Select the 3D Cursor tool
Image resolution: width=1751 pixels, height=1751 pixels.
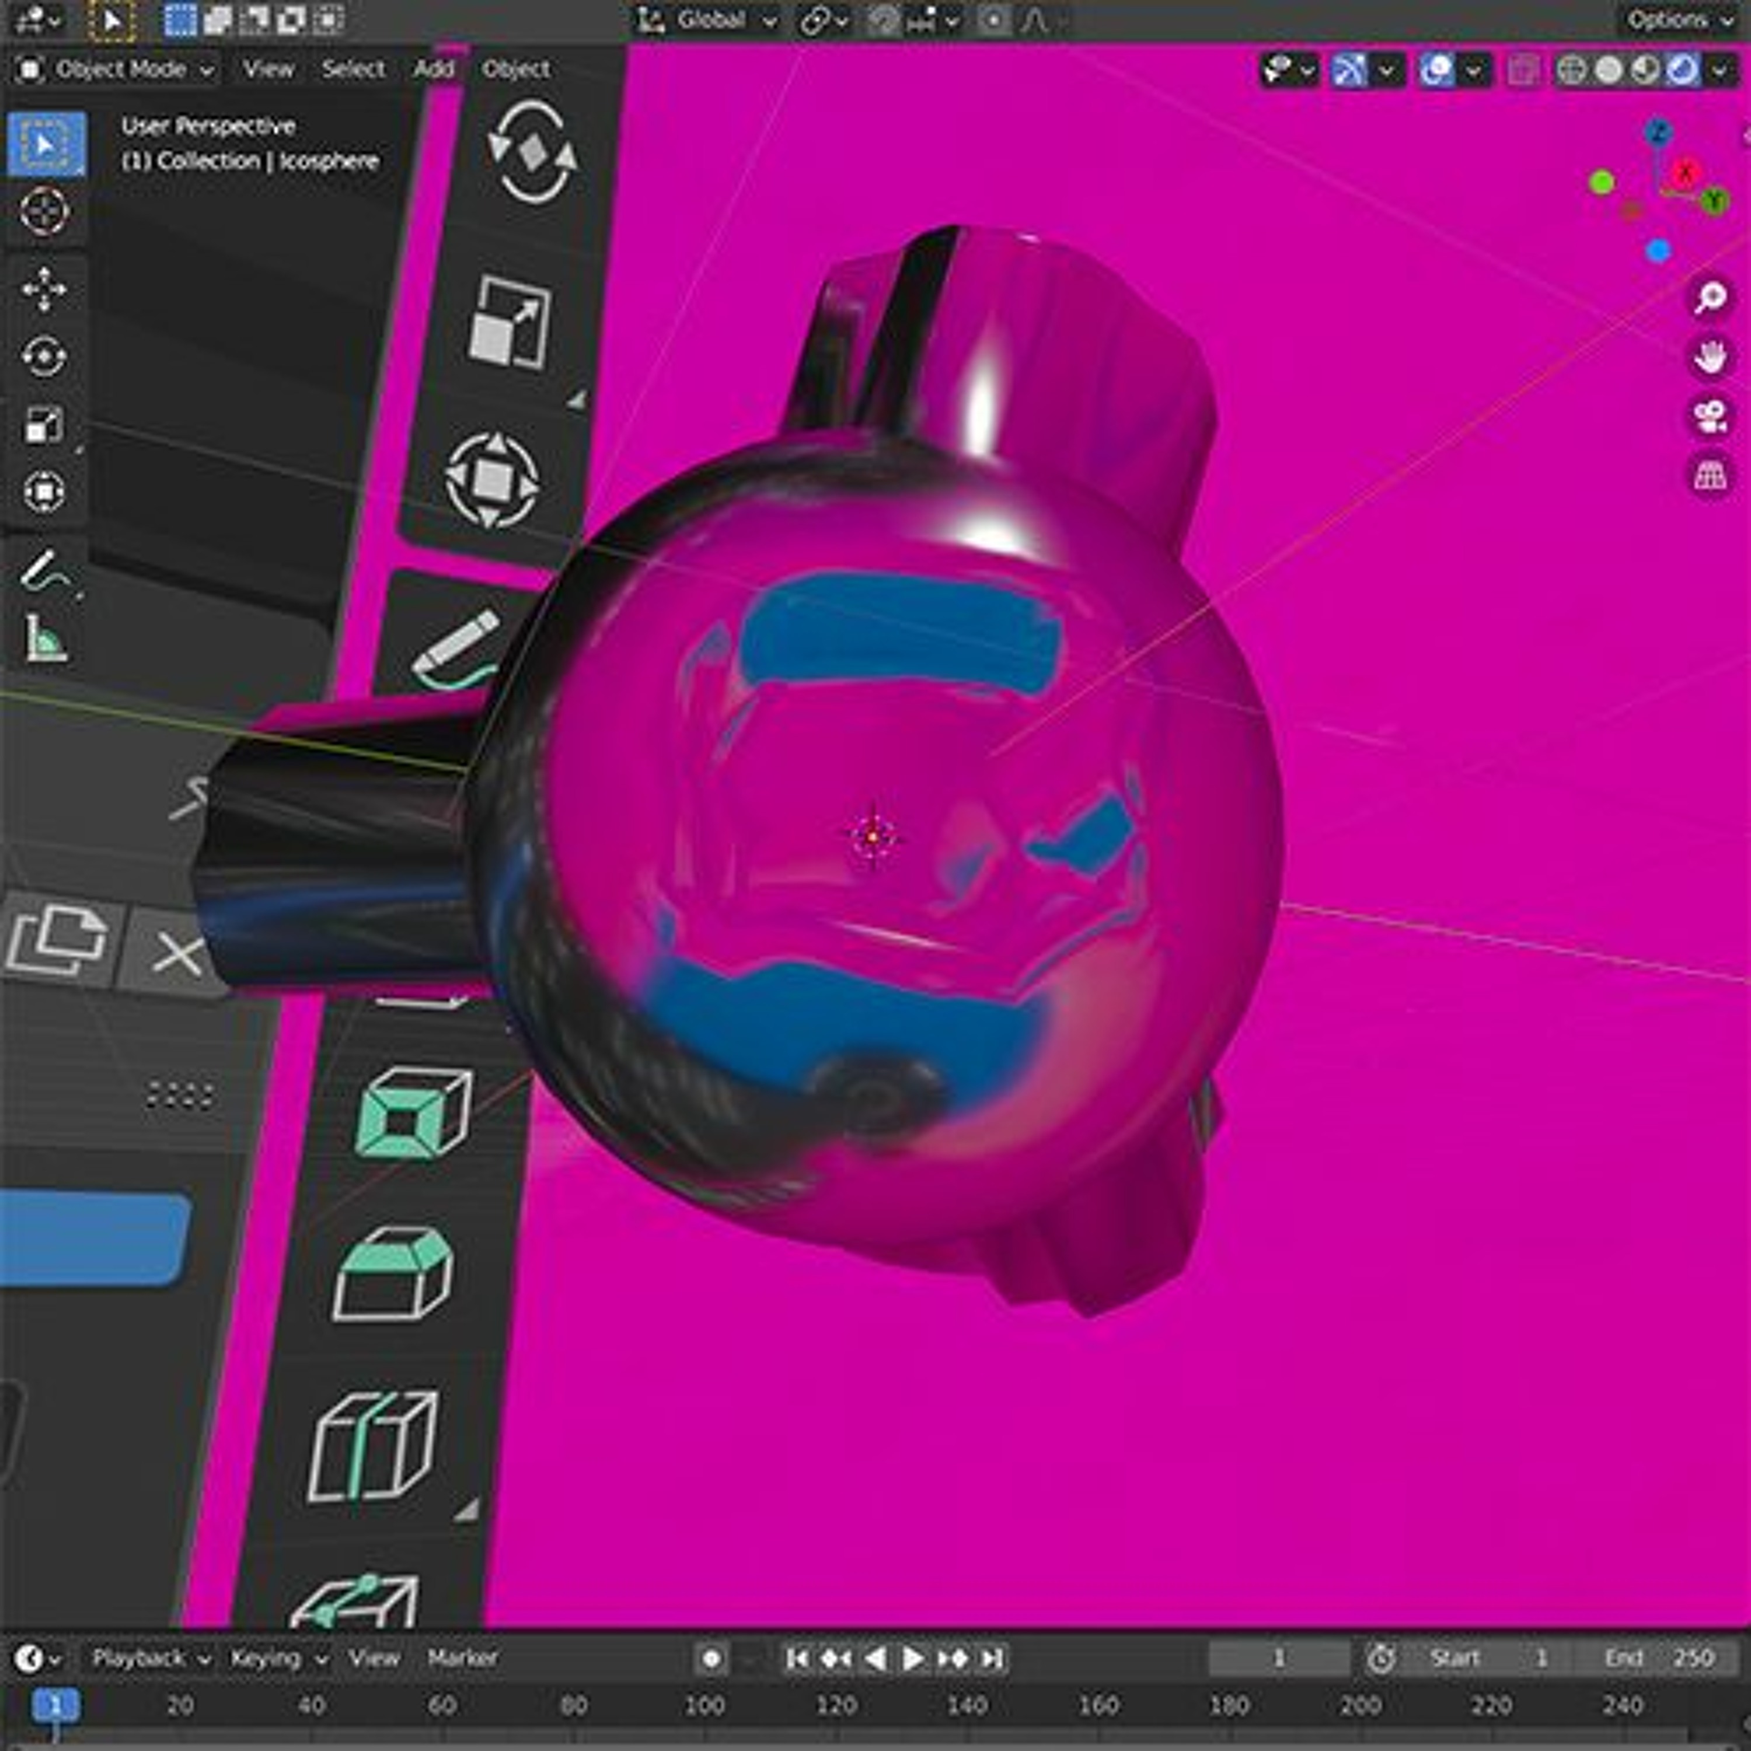click(44, 211)
